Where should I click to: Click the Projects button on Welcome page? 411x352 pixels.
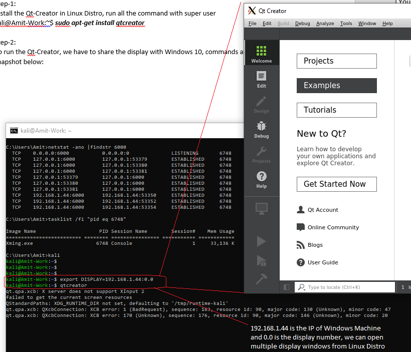pos(336,61)
